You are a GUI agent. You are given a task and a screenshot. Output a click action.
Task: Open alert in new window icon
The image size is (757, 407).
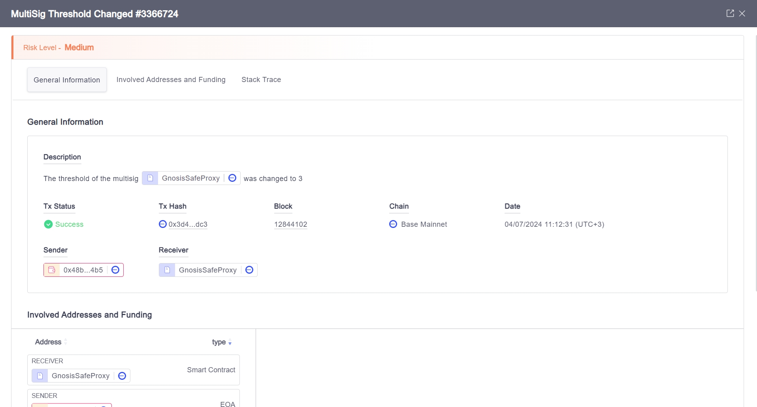730,13
